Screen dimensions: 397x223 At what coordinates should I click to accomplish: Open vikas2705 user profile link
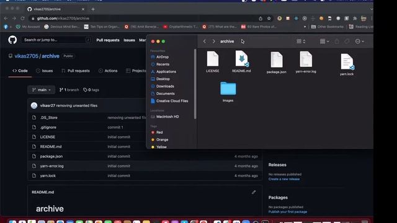[26, 56]
